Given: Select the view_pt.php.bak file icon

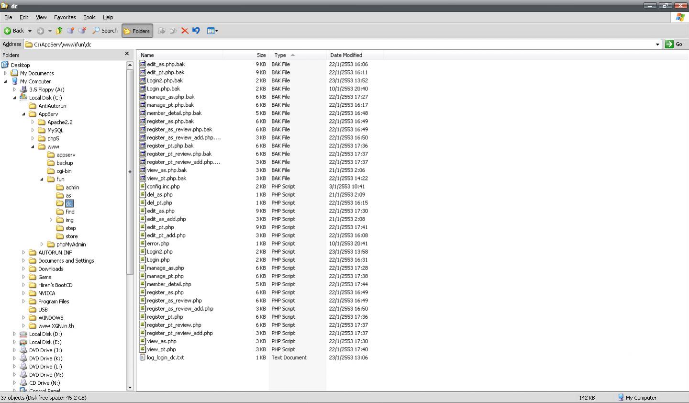Looking at the screenshot, I should (143, 178).
